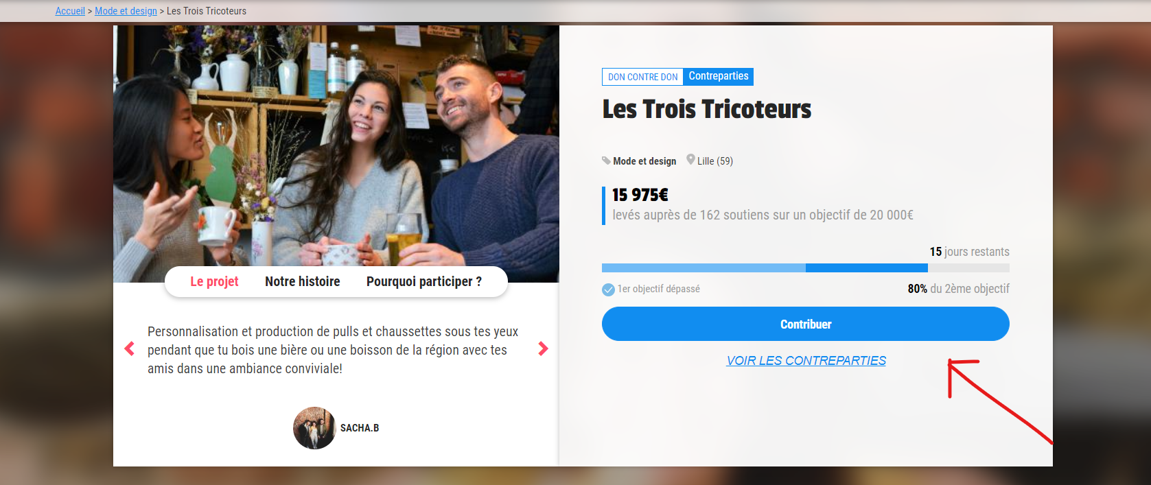
Task: Select the Le projet tab
Action: (x=214, y=281)
